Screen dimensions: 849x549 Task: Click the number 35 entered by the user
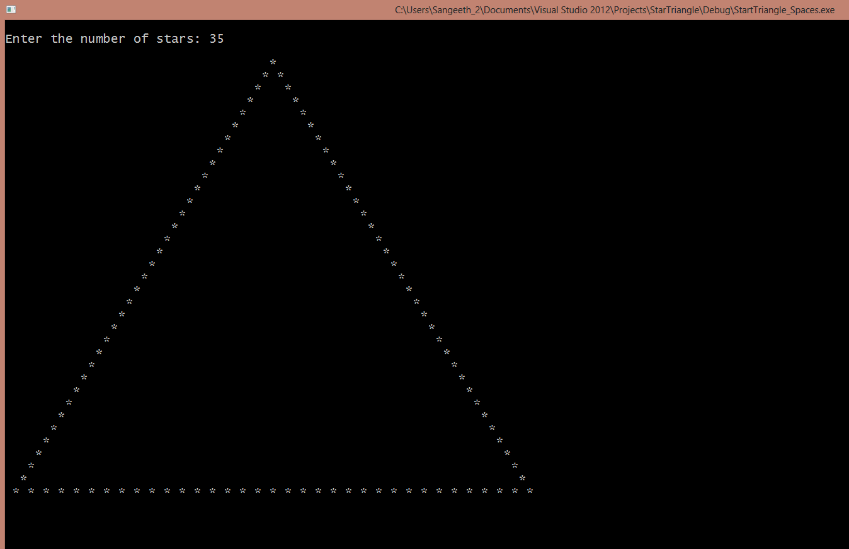(x=217, y=38)
